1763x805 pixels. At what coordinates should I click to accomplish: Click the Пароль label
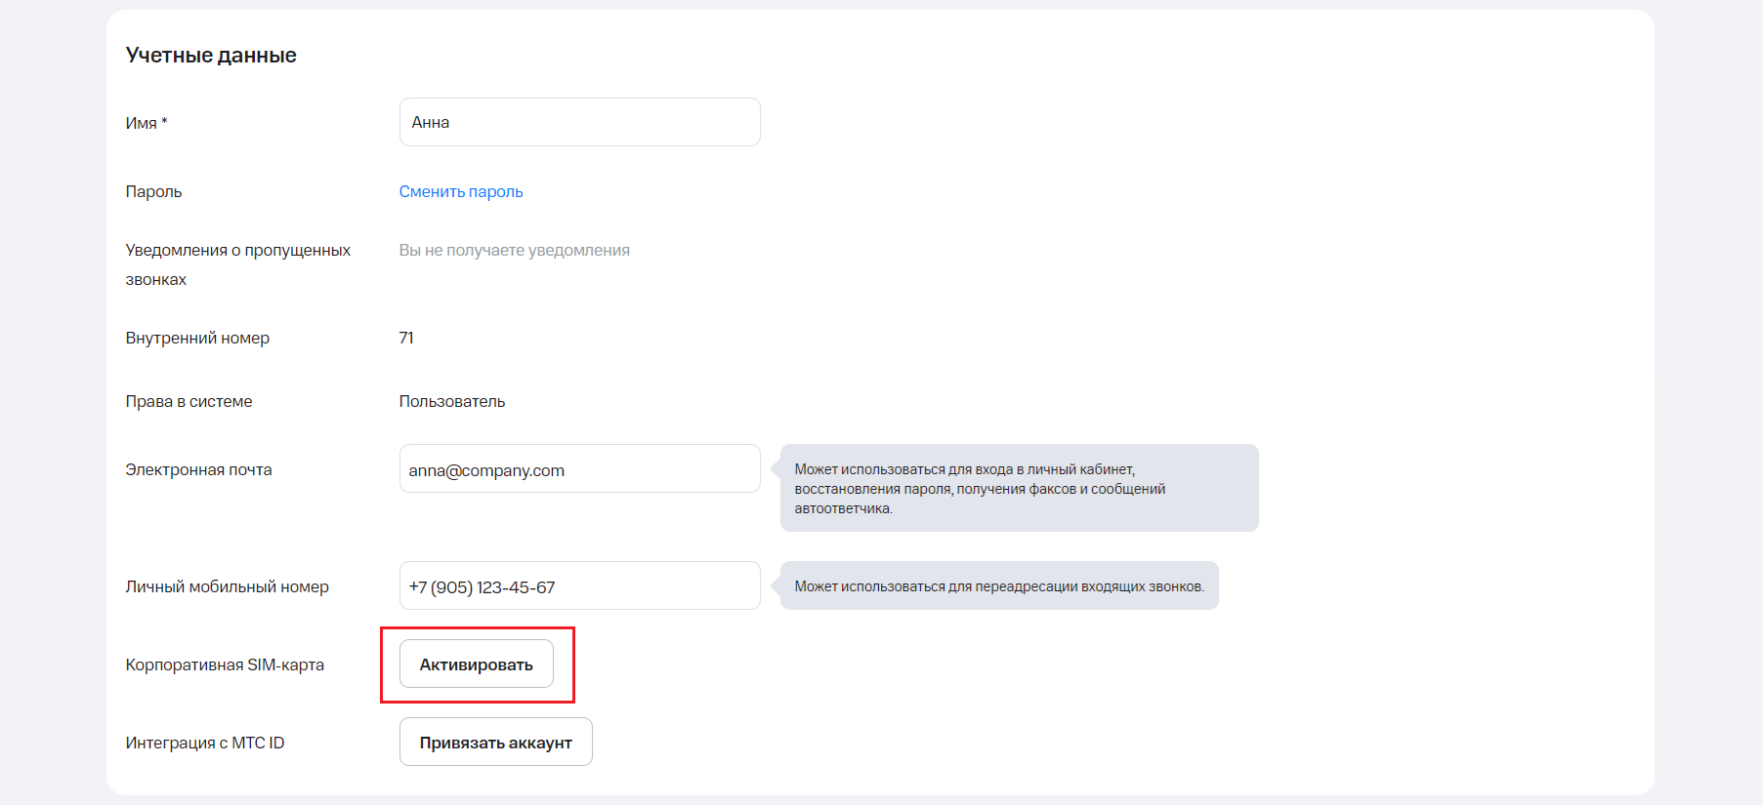click(153, 191)
